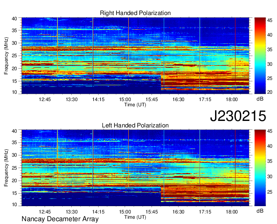Click the 35 value on the top color bar
Screen dimensions: 277x224
pyautogui.click(x=270, y=50)
